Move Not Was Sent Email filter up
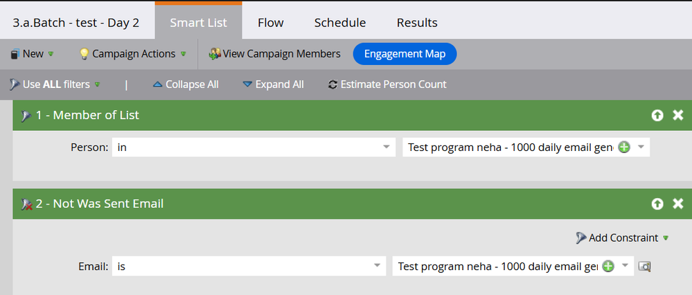Image resolution: width=692 pixels, height=295 pixels. click(x=657, y=204)
